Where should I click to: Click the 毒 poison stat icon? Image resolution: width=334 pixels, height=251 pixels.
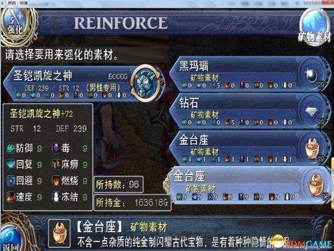click(x=56, y=149)
